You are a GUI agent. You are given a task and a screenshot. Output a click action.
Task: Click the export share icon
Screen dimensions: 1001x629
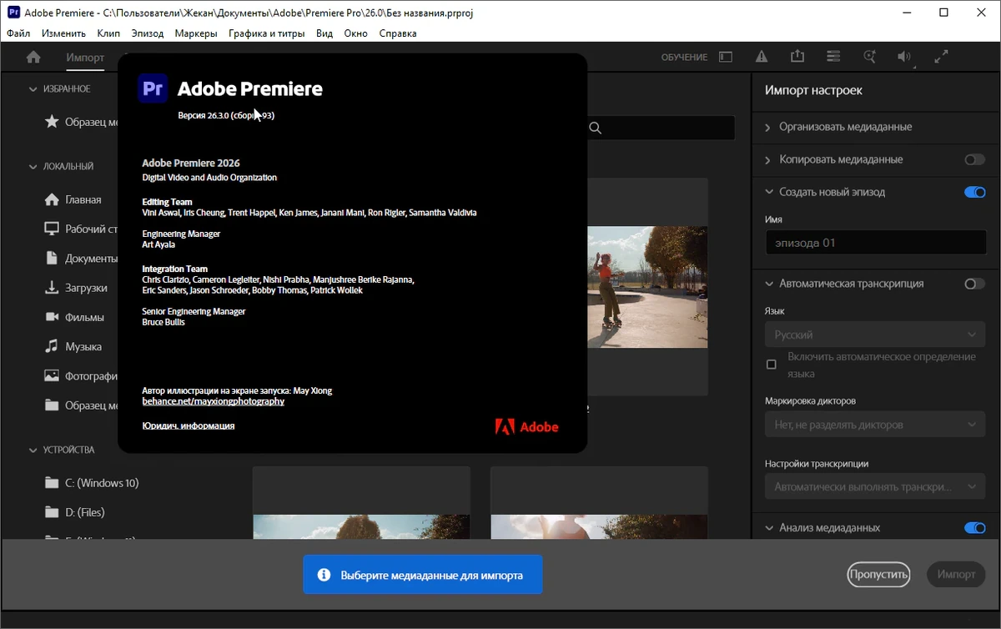click(x=797, y=56)
